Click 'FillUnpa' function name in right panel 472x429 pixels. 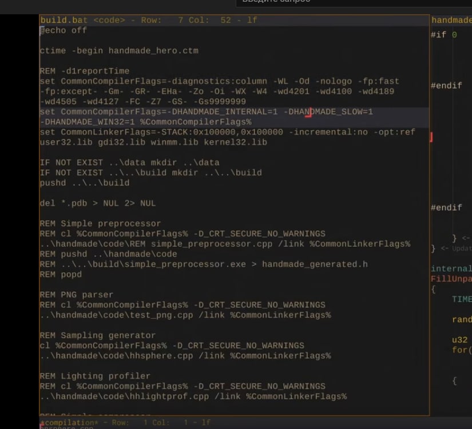click(451, 279)
